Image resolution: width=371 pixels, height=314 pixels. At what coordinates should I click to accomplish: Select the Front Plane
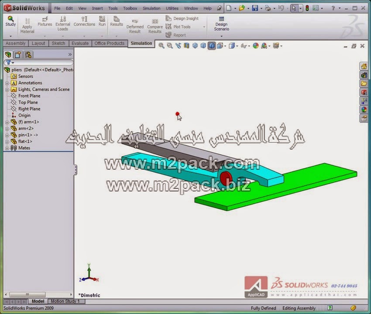point(26,96)
